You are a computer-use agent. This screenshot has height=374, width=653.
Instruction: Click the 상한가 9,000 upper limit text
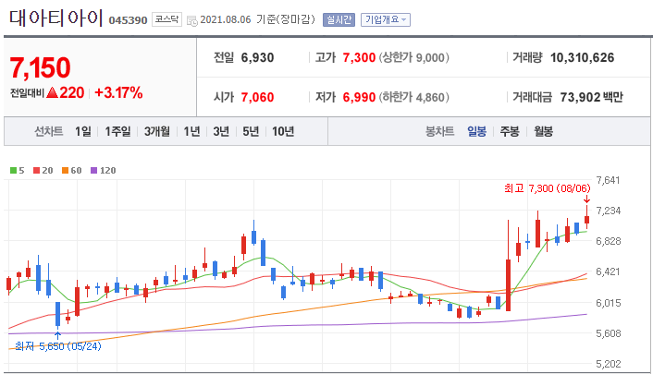click(x=414, y=57)
